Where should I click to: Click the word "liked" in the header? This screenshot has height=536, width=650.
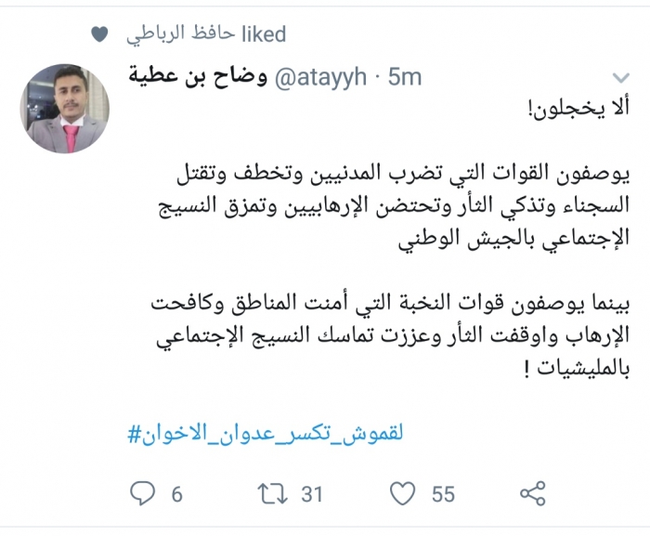[x=264, y=34]
